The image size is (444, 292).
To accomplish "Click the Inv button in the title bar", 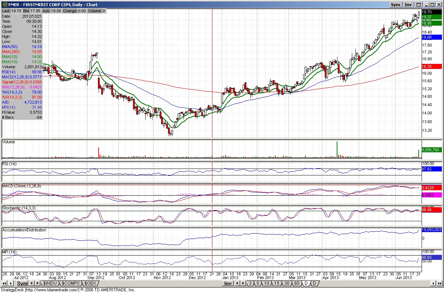I will click(408, 5).
